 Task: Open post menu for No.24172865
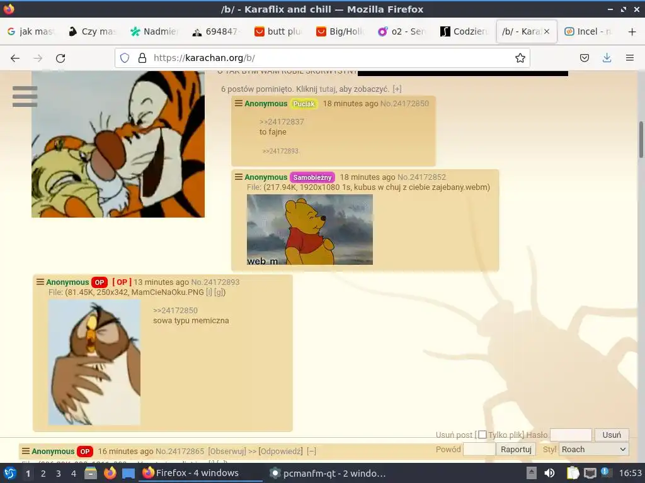coord(25,451)
